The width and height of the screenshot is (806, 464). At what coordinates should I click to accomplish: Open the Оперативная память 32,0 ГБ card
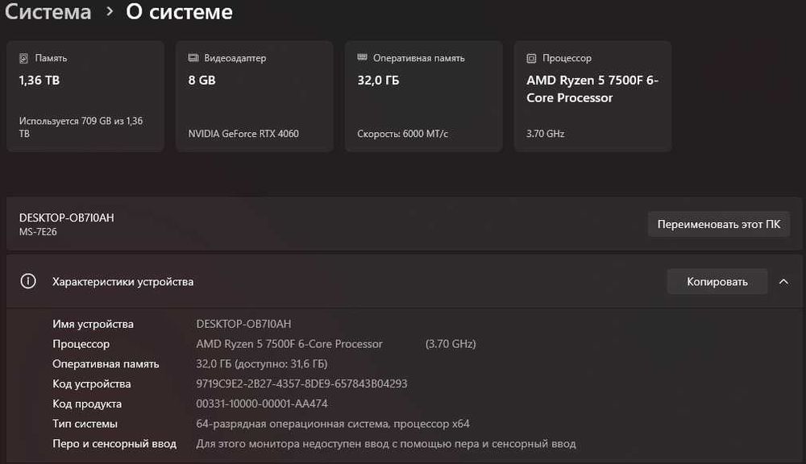424,97
